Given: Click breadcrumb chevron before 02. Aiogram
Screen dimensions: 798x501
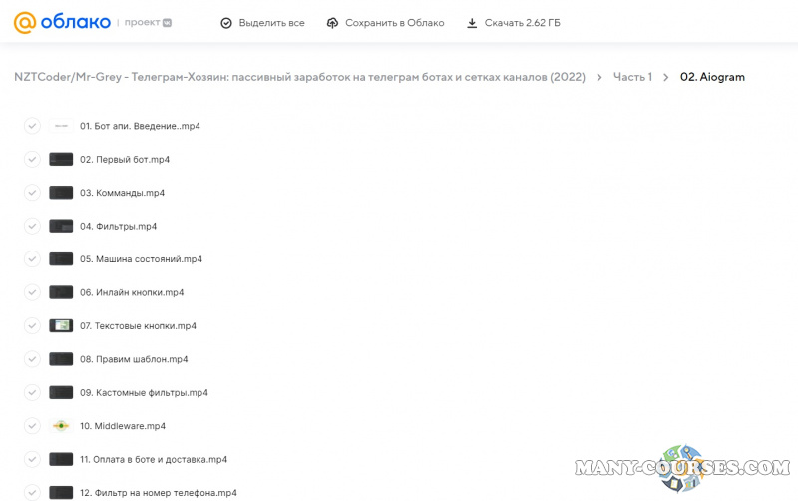Looking at the screenshot, I should 666,77.
